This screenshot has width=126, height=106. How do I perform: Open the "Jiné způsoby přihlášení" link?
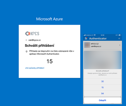[35, 68]
